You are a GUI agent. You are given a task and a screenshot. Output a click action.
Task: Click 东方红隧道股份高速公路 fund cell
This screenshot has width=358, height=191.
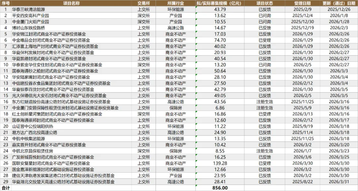point(72,102)
